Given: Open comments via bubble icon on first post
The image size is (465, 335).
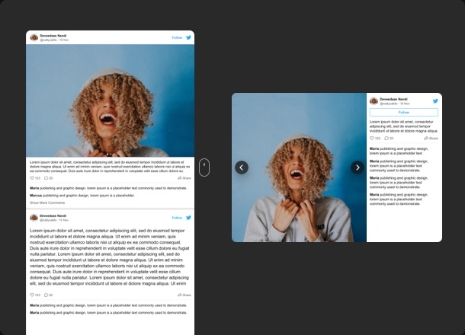Looking at the screenshot, I should point(46,178).
